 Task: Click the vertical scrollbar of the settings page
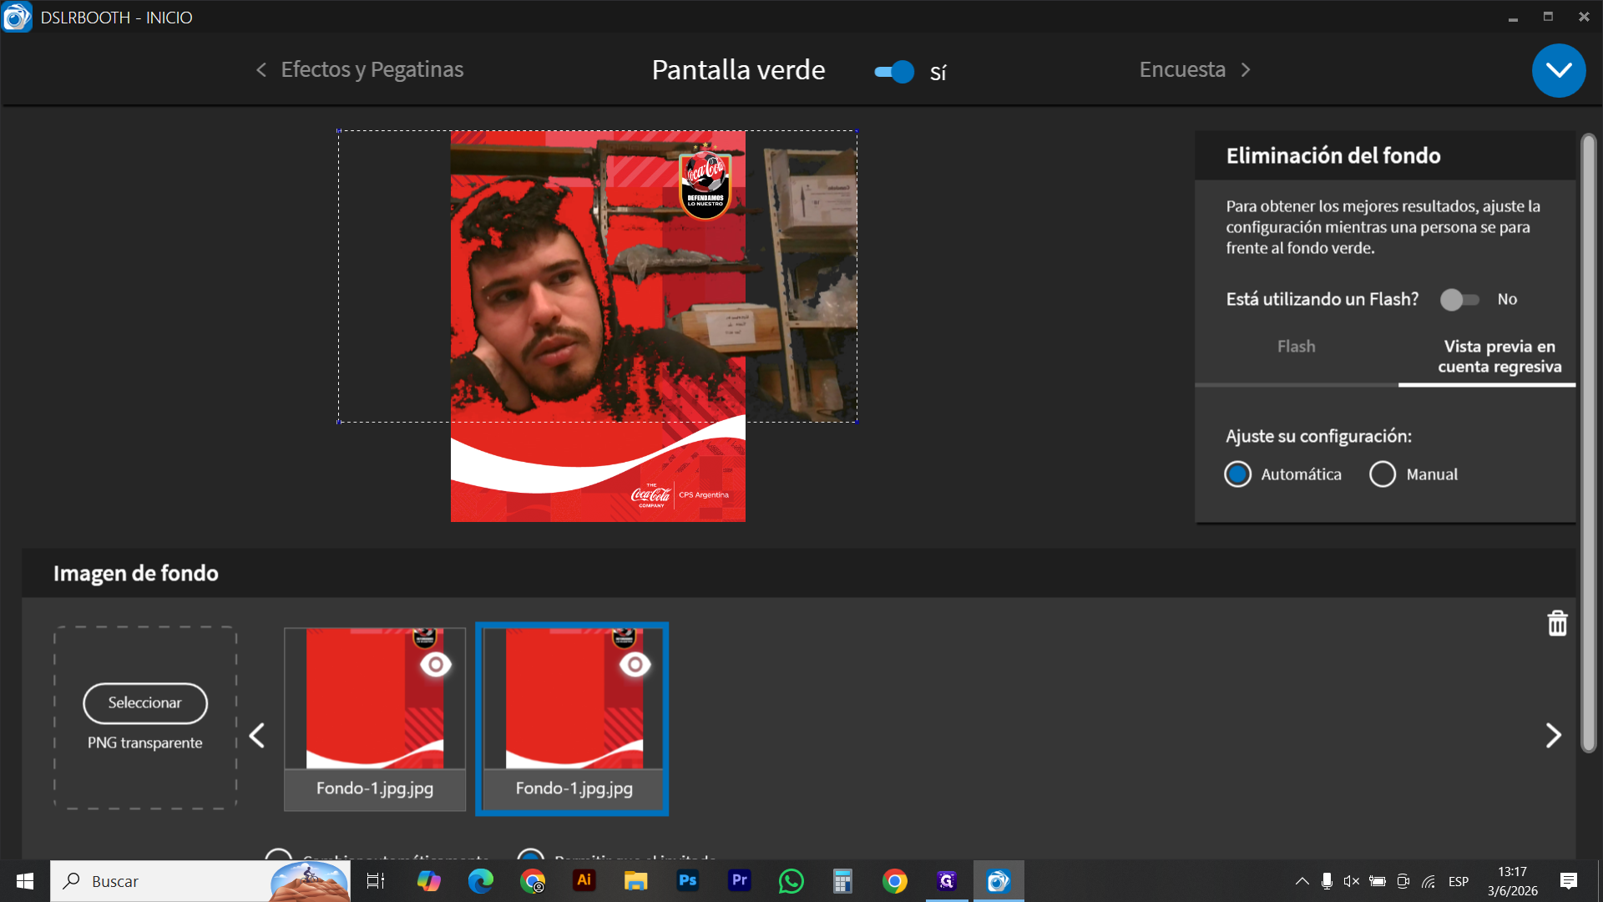pos(1588,443)
